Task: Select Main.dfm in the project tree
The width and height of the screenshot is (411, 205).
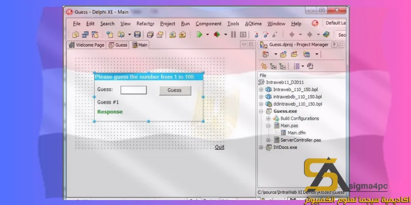Action: click(x=296, y=133)
